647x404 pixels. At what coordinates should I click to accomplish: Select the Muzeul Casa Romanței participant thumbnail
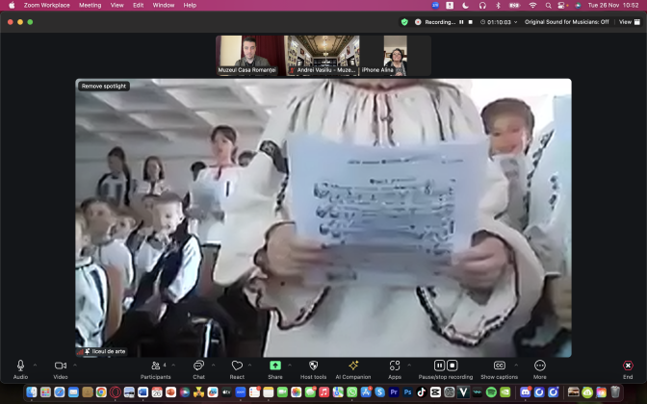[x=248, y=55]
